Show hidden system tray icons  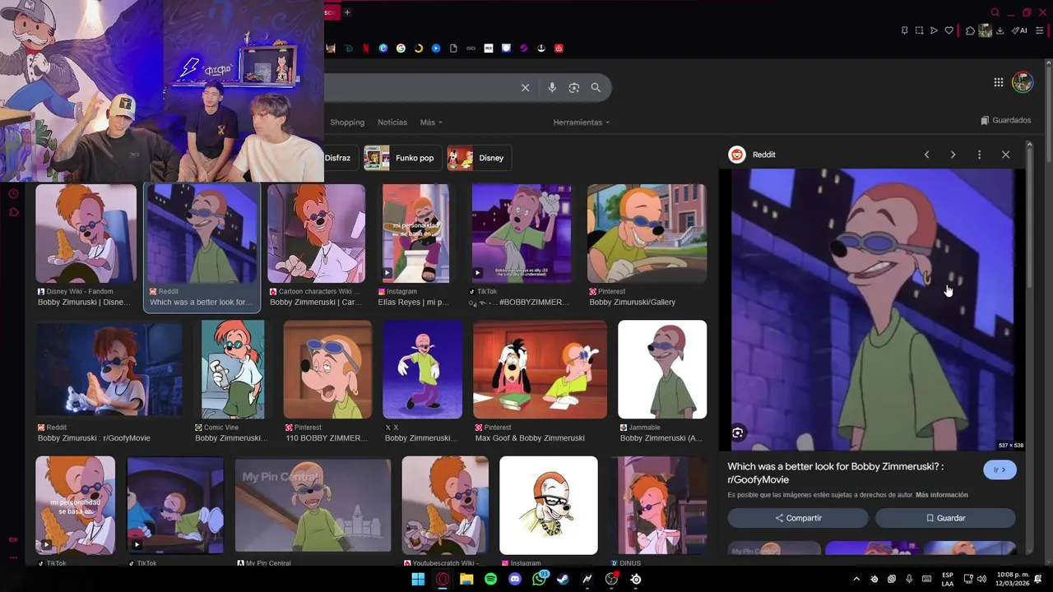point(856,580)
